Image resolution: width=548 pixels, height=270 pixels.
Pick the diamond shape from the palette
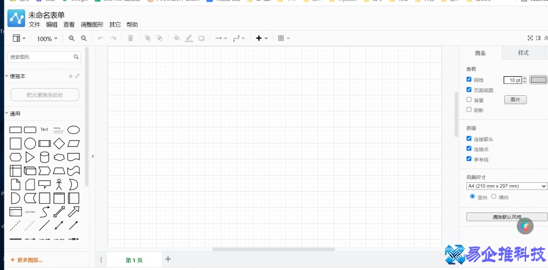pos(59,143)
